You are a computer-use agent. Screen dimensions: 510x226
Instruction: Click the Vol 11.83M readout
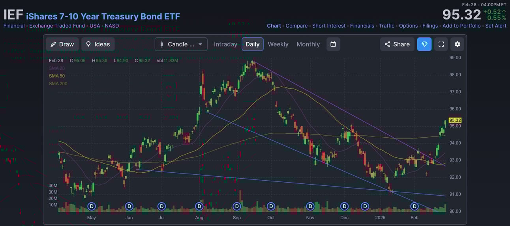(x=167, y=61)
